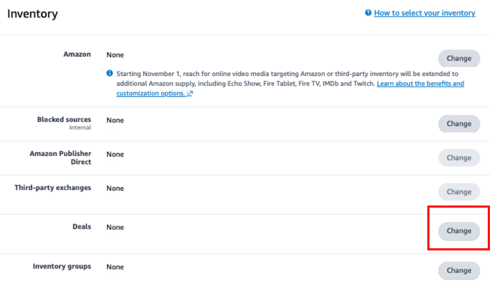The height and width of the screenshot is (287, 490).
Task: Click the 'Third-party exchanges' row label
Action: tap(53, 187)
